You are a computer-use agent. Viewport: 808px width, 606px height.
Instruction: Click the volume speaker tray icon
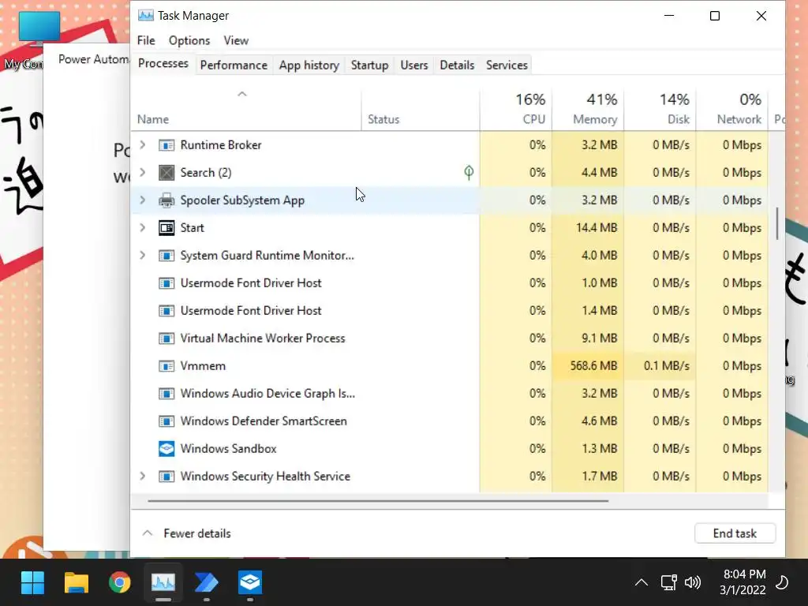(692, 583)
